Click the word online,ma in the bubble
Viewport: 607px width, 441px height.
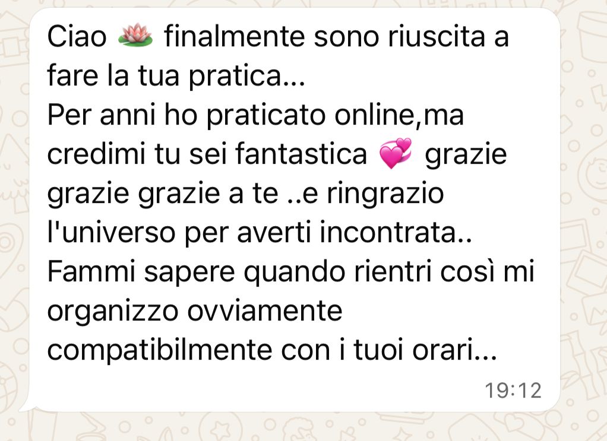(399, 115)
